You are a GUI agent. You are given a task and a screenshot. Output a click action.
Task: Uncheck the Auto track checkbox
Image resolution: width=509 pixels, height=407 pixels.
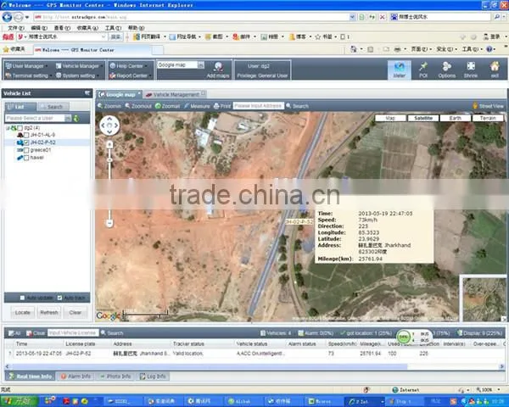(x=59, y=298)
